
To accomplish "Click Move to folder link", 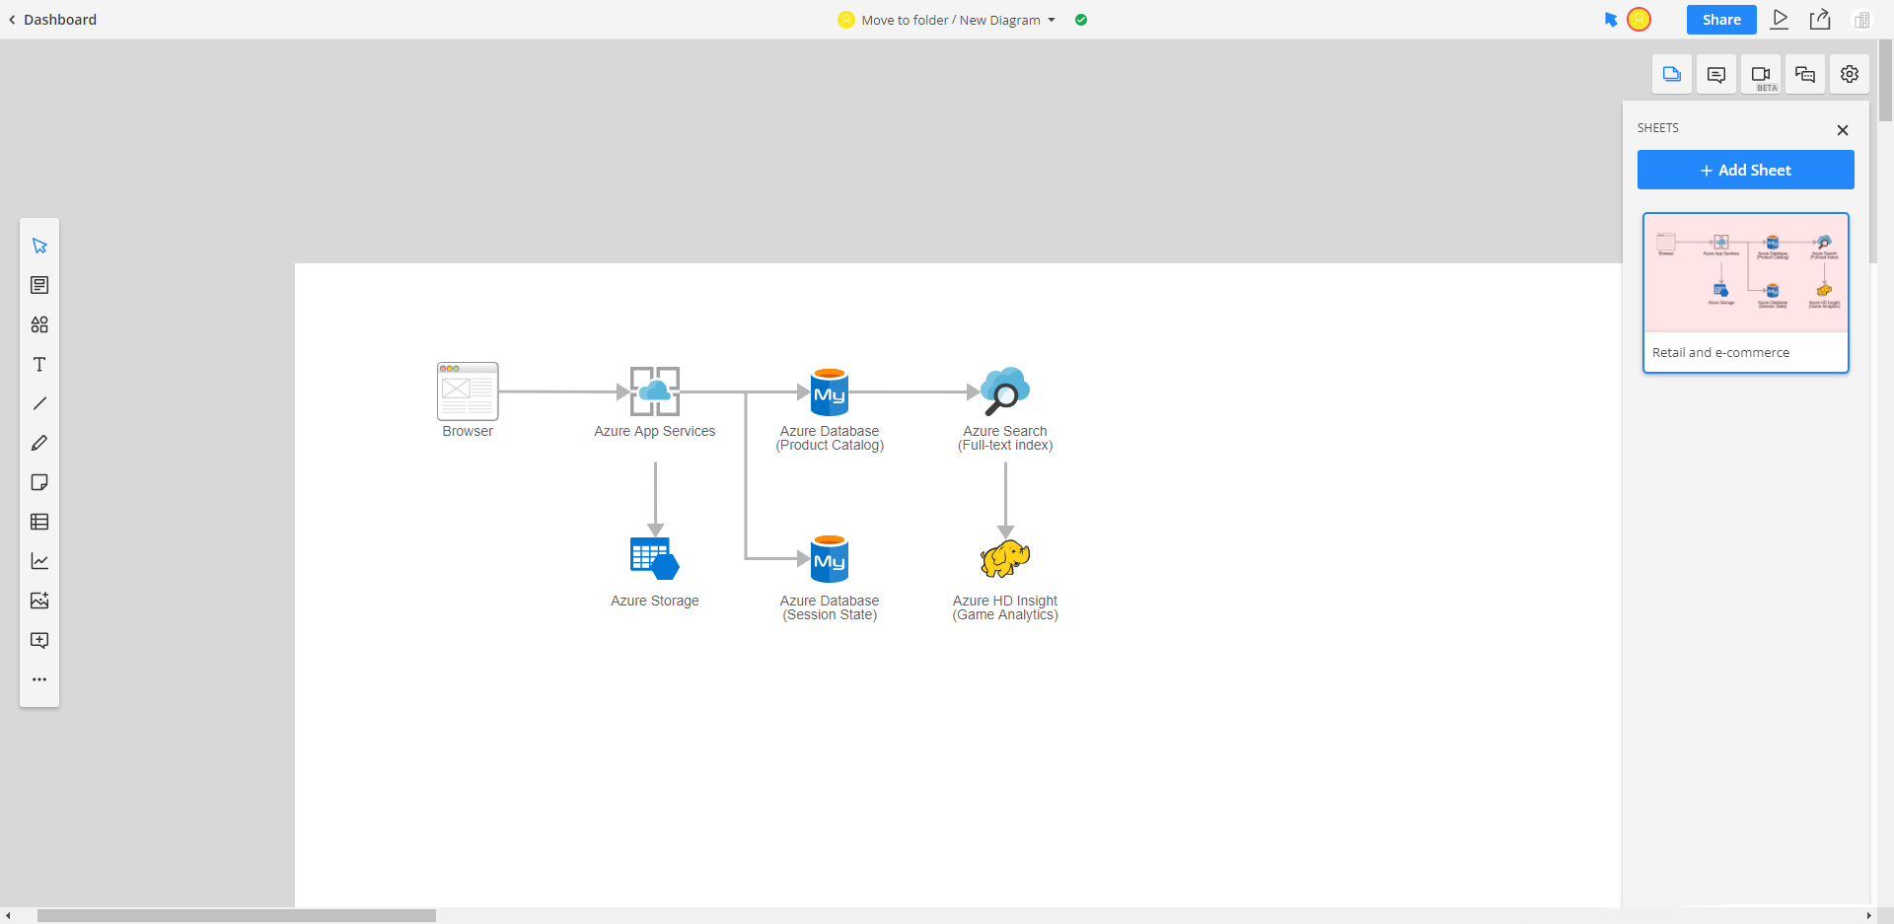I will 905,20.
